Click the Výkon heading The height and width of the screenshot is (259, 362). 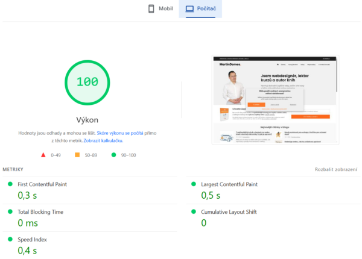click(87, 120)
